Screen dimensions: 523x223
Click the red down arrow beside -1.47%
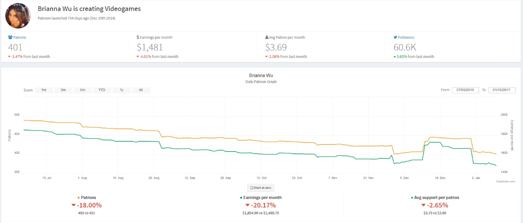(x=9, y=57)
